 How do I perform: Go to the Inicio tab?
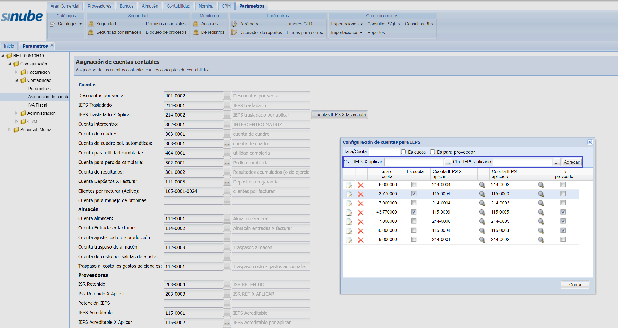coord(9,46)
